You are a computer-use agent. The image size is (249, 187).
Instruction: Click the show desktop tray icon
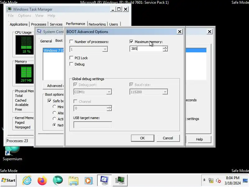click(245, 180)
